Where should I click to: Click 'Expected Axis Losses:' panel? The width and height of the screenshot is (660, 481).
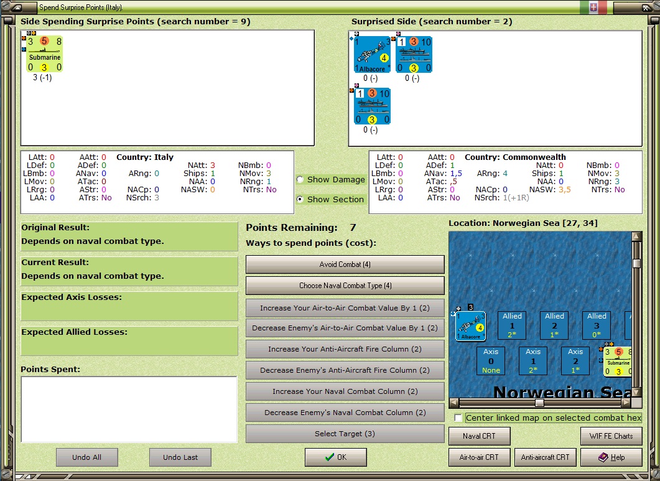coord(129,306)
